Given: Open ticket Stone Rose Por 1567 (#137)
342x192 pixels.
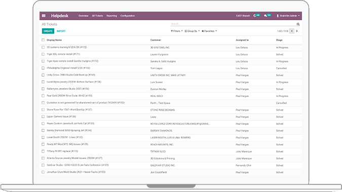Looking at the screenshot, I should [x=69, y=110].
